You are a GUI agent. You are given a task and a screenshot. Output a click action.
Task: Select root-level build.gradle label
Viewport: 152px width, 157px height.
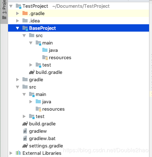42,124
